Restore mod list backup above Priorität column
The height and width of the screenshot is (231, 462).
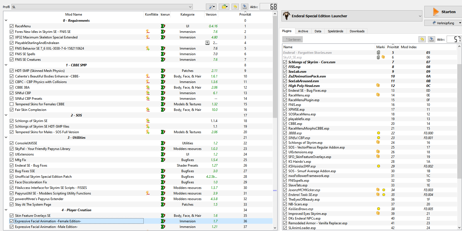click(235, 7)
